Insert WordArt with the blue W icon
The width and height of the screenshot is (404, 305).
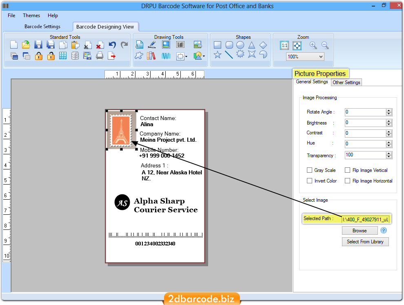coord(166,56)
